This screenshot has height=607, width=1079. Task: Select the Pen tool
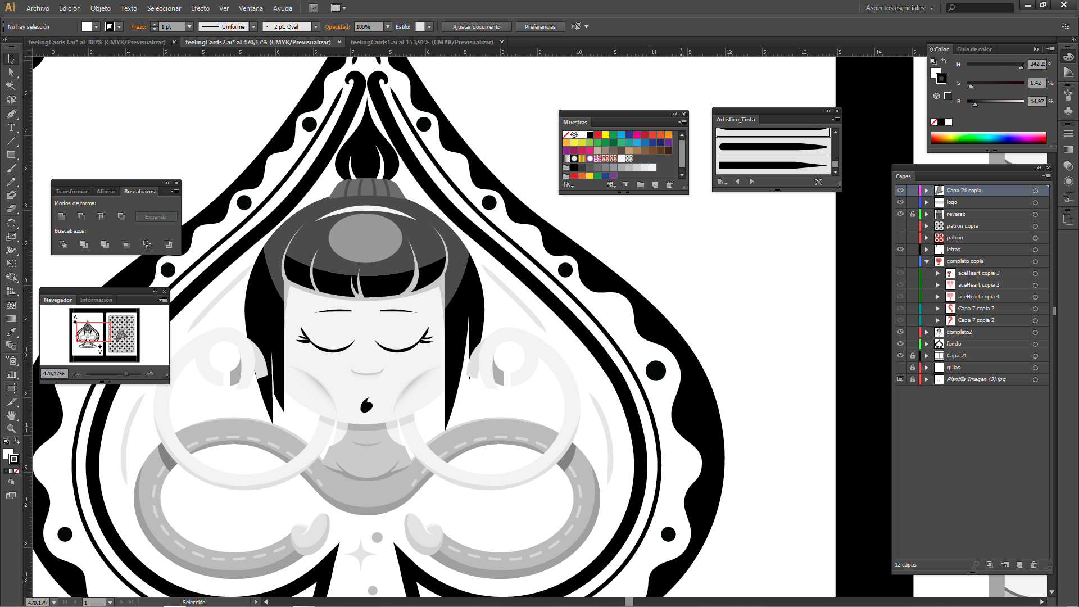[x=11, y=114]
